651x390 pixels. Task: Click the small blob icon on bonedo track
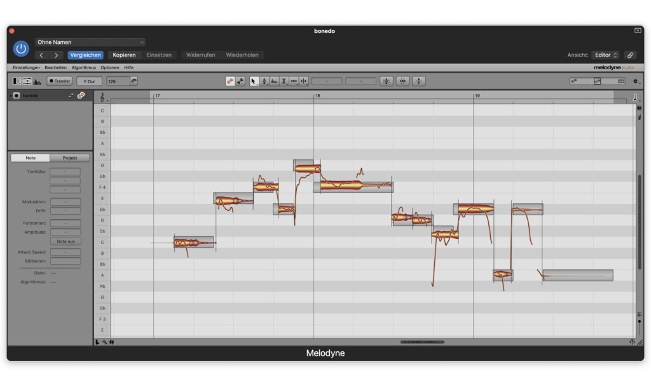coord(71,95)
